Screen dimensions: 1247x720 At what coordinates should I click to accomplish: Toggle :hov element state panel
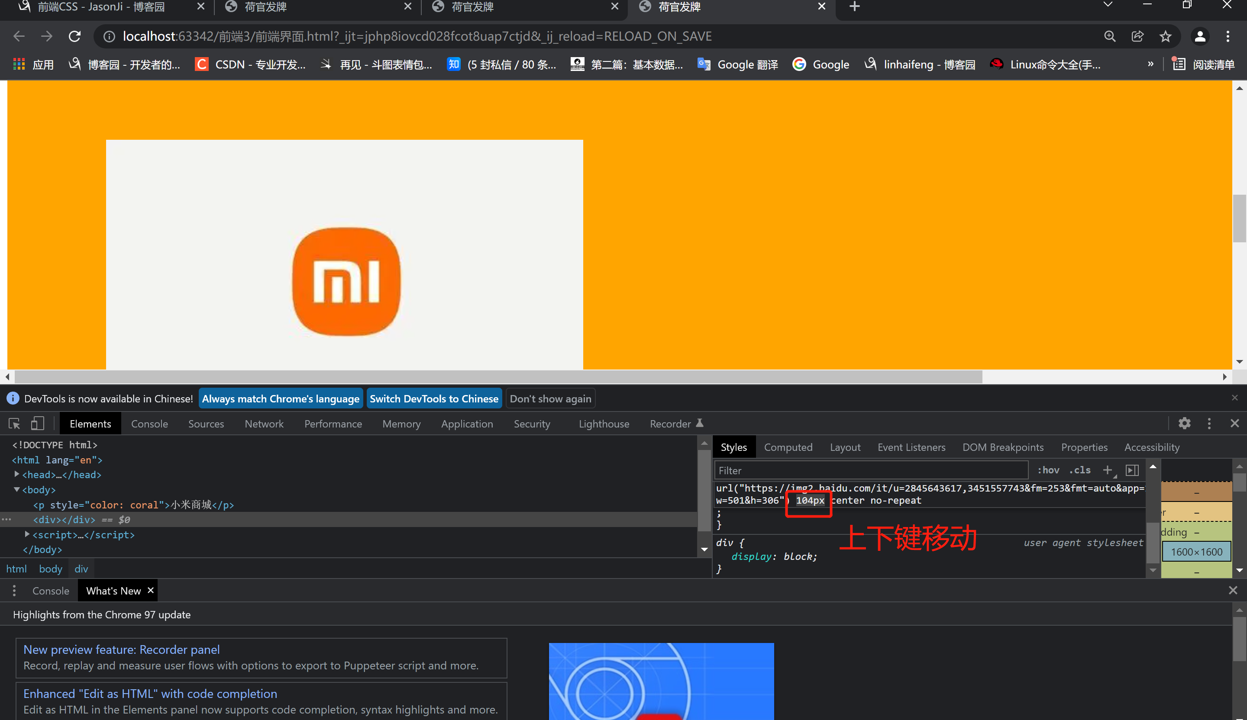1048,470
